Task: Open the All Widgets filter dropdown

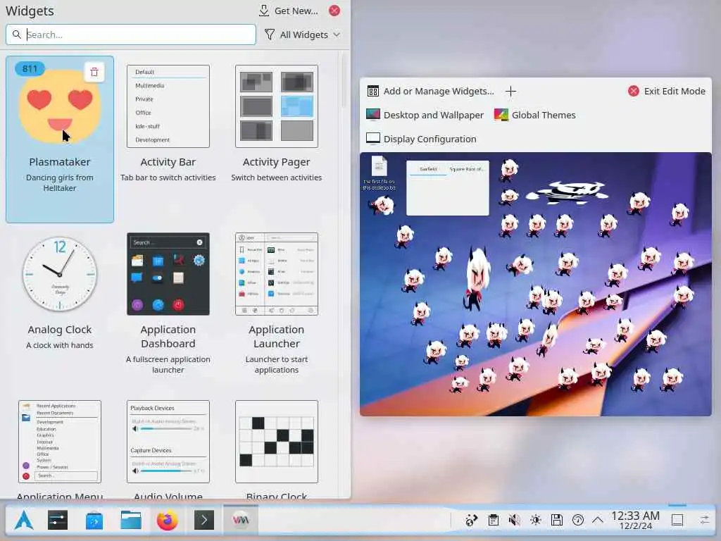Action: point(303,35)
